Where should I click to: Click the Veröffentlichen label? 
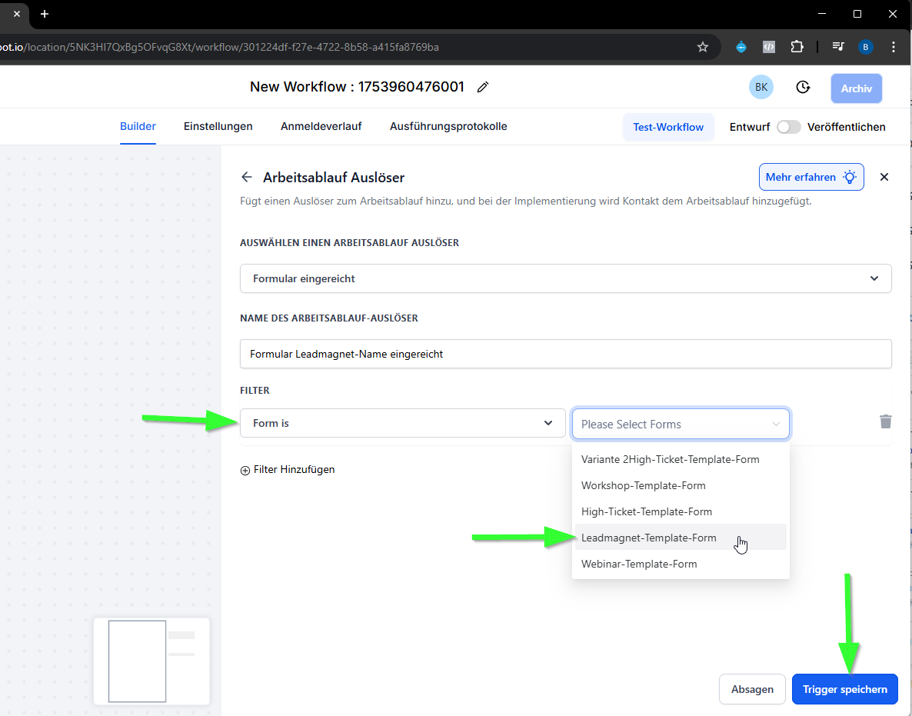(847, 127)
